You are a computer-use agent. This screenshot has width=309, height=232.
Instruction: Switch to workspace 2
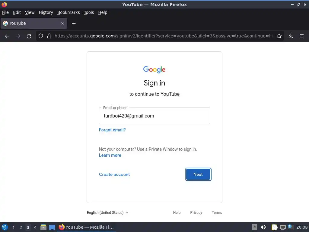point(21,227)
